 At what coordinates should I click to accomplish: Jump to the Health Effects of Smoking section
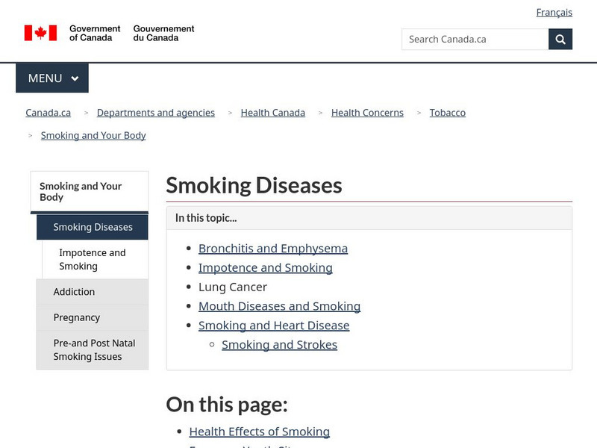259,431
